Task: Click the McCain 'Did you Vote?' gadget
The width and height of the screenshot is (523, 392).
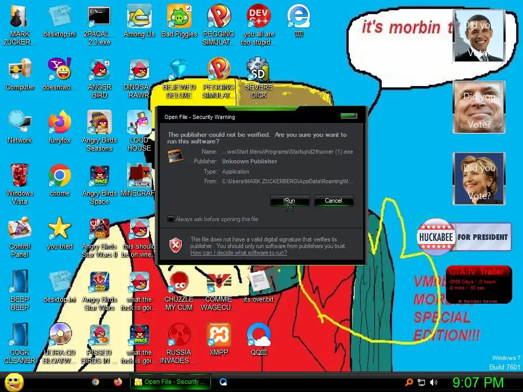Action: [479, 107]
